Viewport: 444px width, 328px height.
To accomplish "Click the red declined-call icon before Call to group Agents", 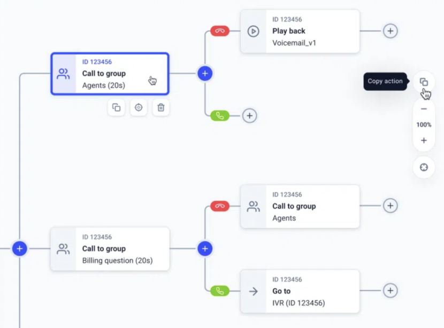I will point(219,206).
